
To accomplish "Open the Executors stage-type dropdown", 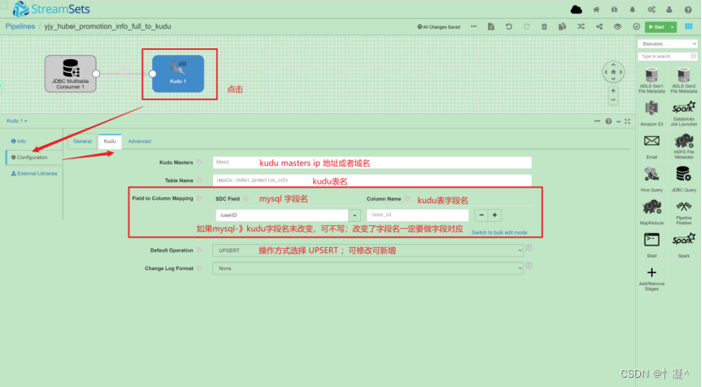I will point(667,44).
